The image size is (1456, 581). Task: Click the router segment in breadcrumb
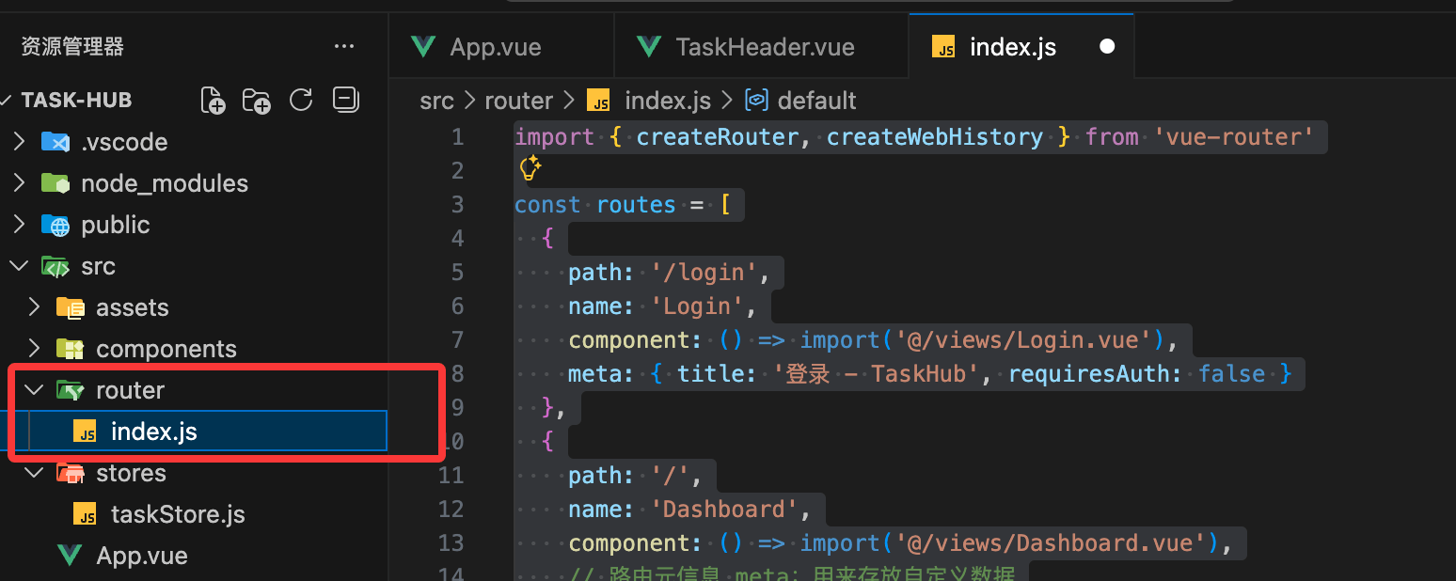point(518,101)
